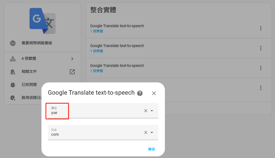This screenshot has height=158, width=275.
Task: Click the TLD field containing com
Action: click(103, 132)
